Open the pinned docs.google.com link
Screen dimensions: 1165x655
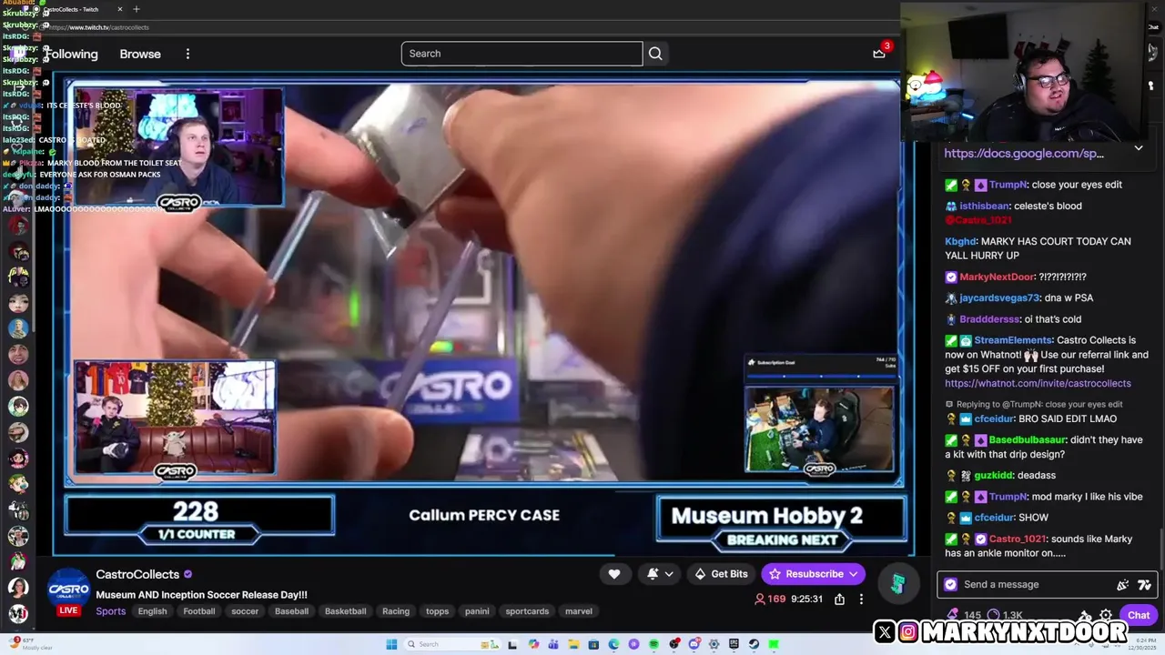pyautogui.click(x=1024, y=153)
